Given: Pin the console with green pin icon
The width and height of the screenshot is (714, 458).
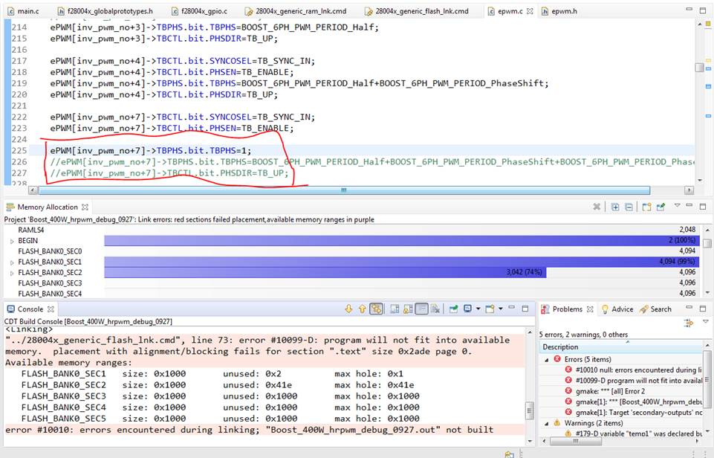Looking at the screenshot, I should (x=453, y=309).
